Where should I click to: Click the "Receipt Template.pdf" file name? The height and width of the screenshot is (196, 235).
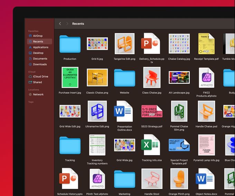click(206, 59)
